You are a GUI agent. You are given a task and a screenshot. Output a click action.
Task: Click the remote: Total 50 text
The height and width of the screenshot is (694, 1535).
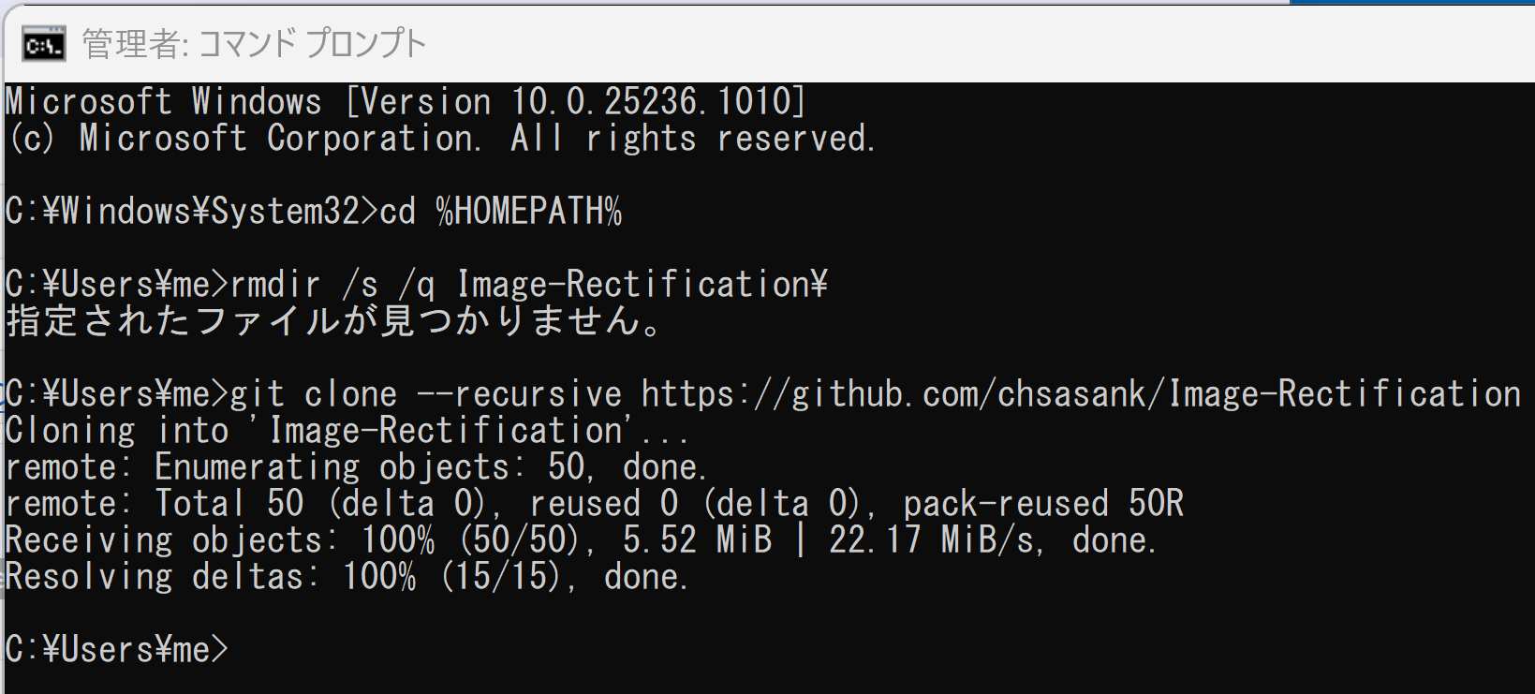(x=155, y=504)
